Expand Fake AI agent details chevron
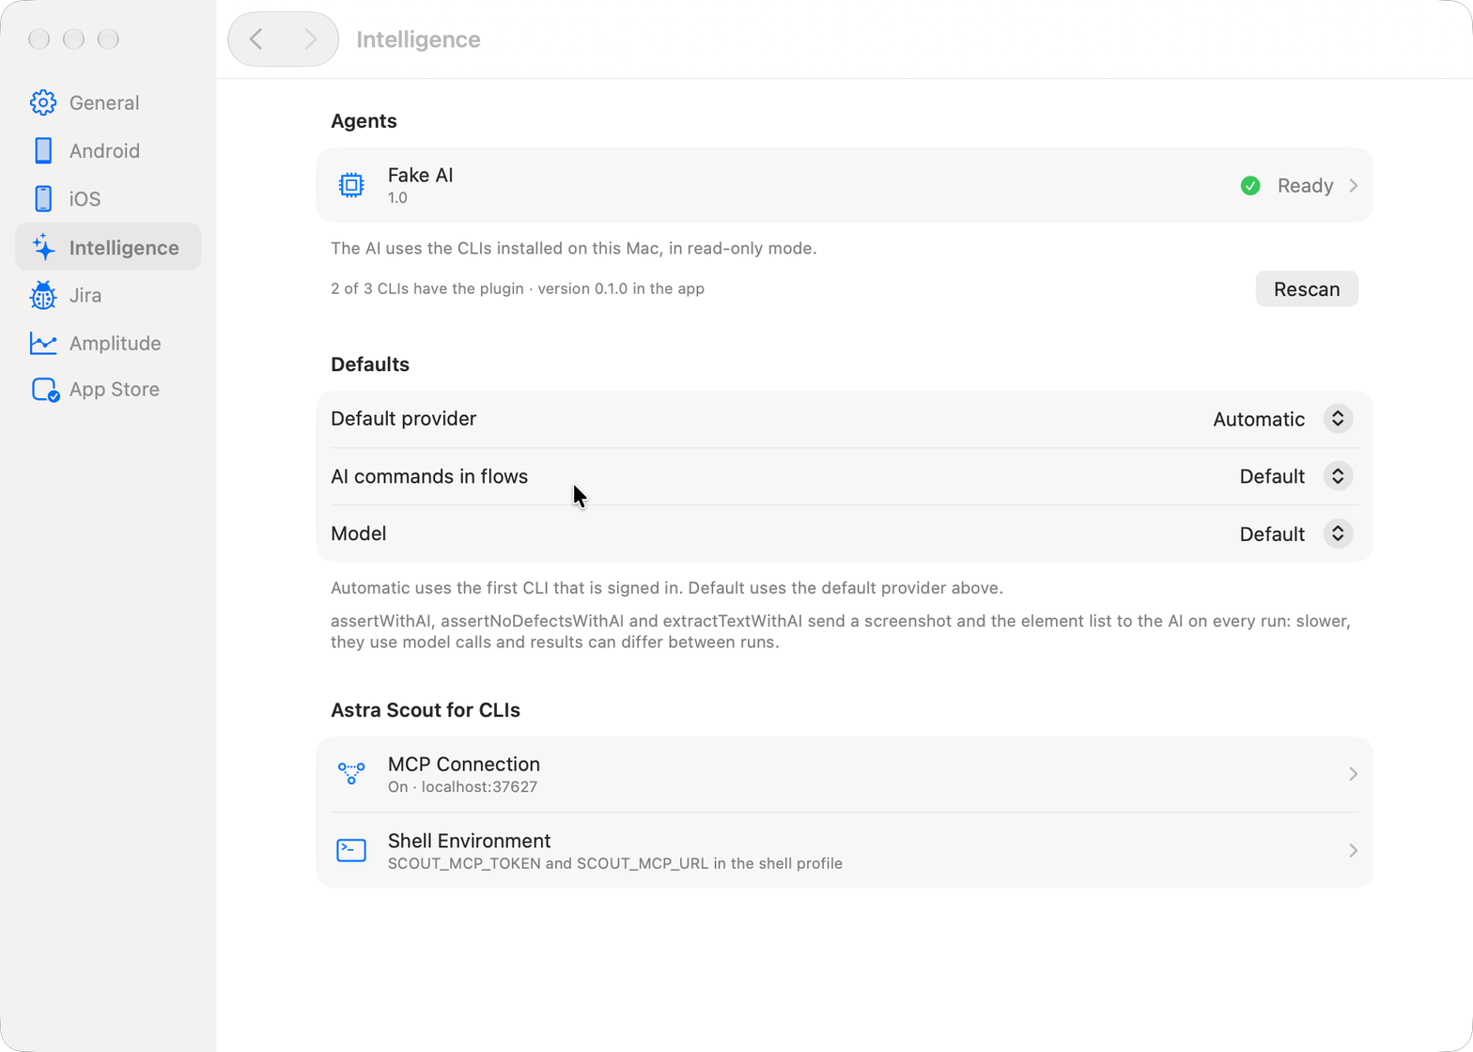Screen dimensions: 1473x1052 click(1354, 186)
